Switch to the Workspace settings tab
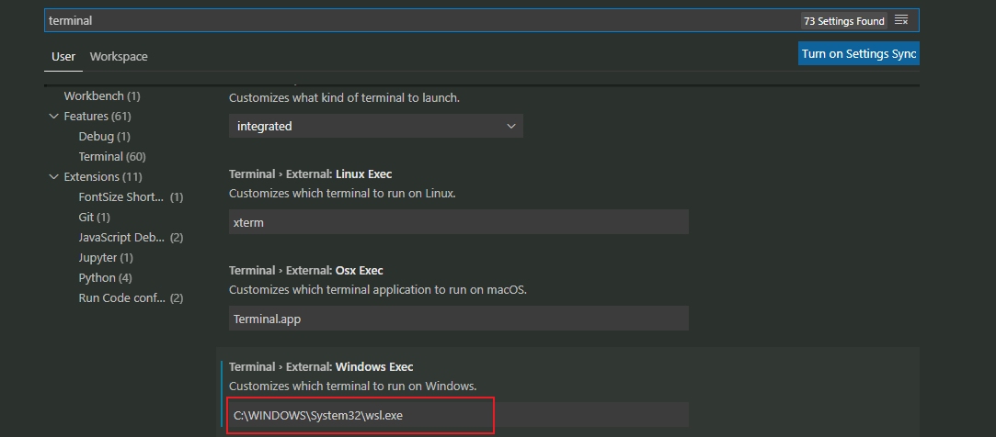 pyautogui.click(x=119, y=57)
